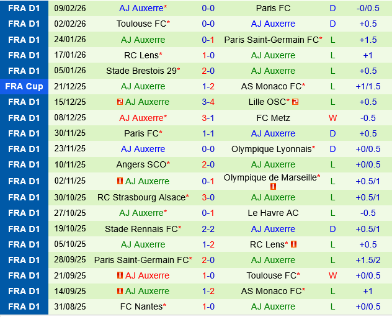Open the FRA Cup competition label

(24, 86)
